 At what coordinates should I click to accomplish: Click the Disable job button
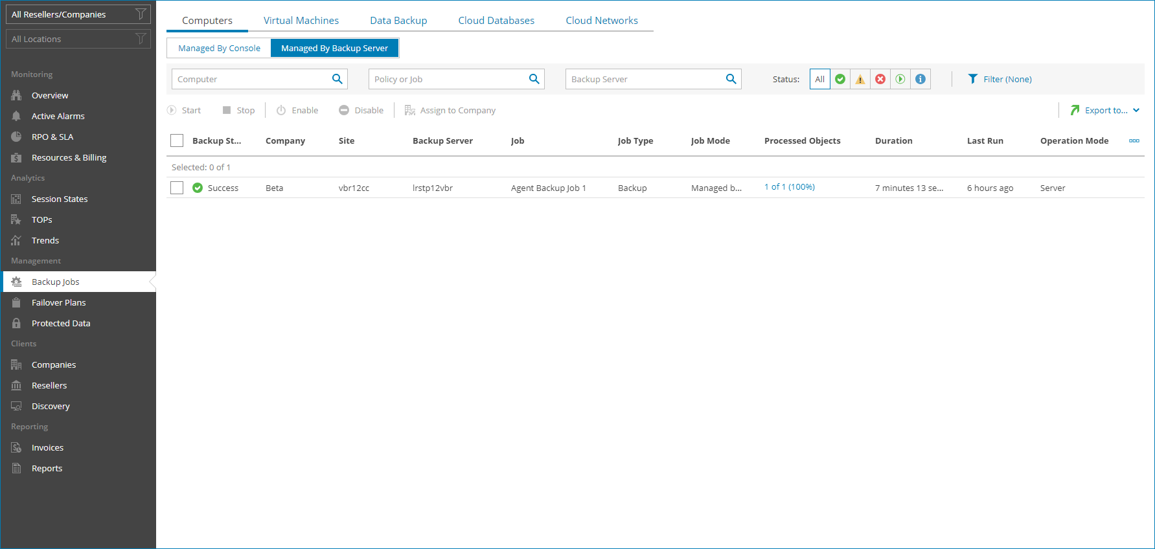pyautogui.click(x=361, y=110)
